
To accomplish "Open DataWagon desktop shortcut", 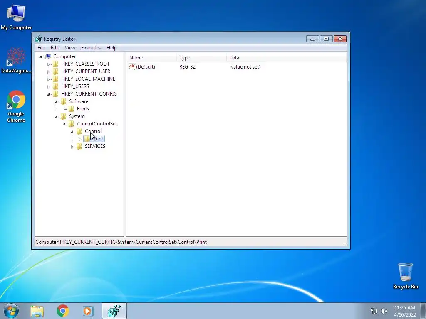I will click(16, 60).
